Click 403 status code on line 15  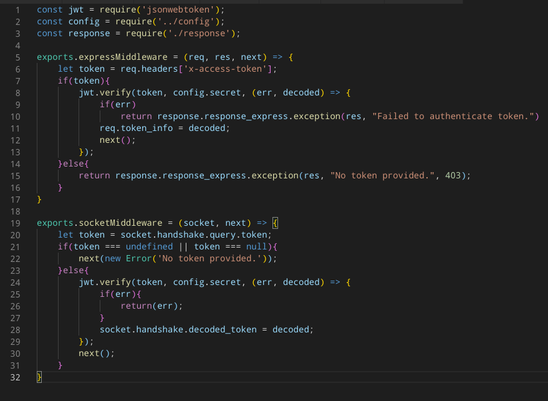pyautogui.click(x=453, y=175)
